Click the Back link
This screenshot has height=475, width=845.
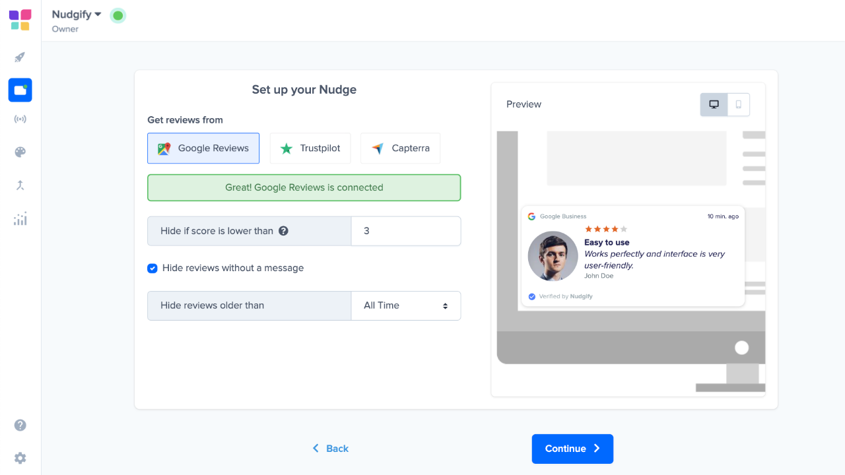tap(331, 449)
